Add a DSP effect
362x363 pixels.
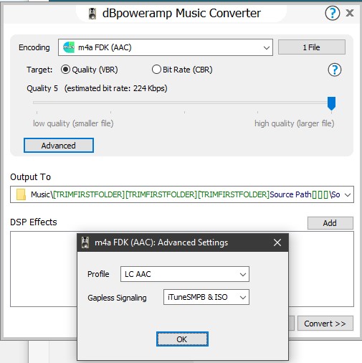click(330, 223)
